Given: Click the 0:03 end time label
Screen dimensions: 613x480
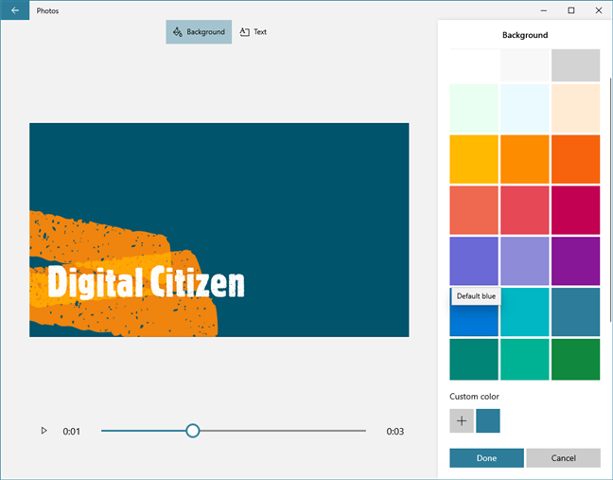Looking at the screenshot, I should click(394, 431).
